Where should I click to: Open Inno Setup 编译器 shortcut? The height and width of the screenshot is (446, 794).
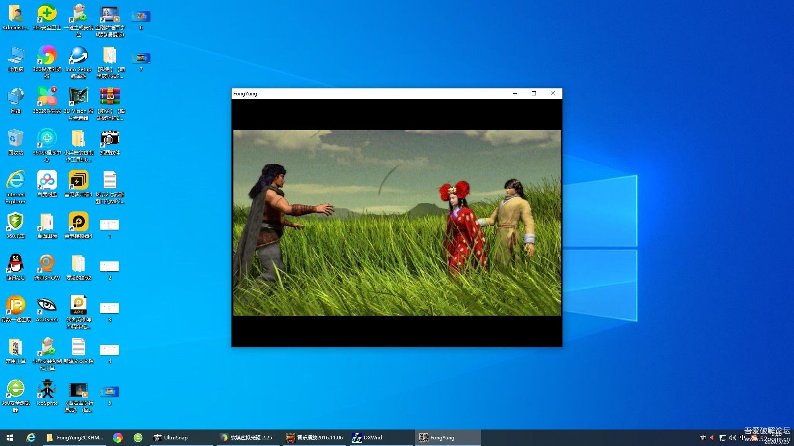click(79, 62)
